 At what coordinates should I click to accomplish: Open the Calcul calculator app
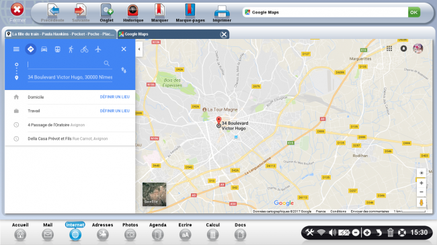tap(212, 232)
